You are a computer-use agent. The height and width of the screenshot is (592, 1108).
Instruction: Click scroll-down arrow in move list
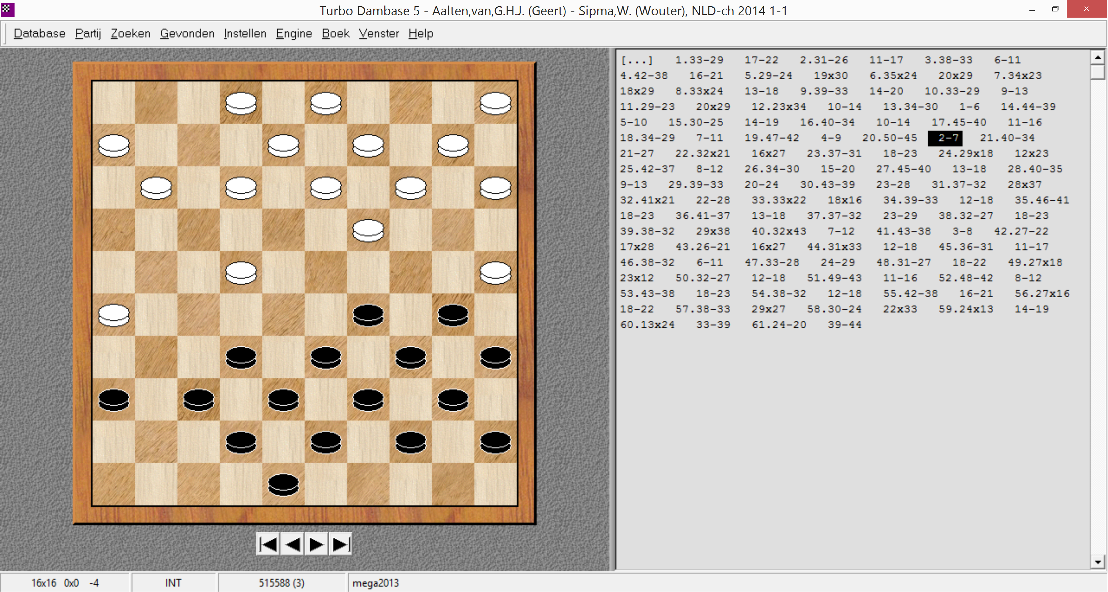click(x=1097, y=562)
